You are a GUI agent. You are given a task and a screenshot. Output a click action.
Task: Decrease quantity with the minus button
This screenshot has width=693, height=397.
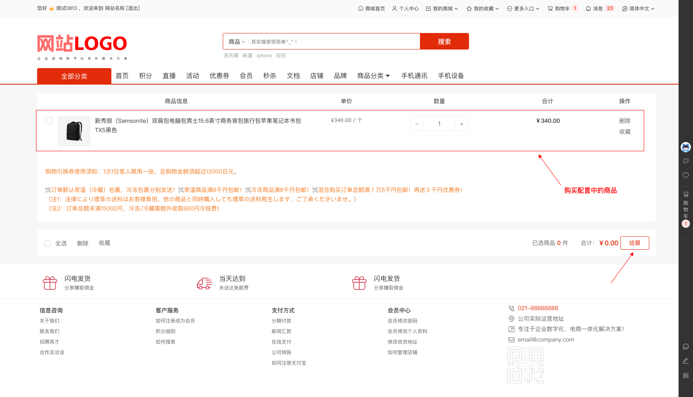(x=417, y=124)
